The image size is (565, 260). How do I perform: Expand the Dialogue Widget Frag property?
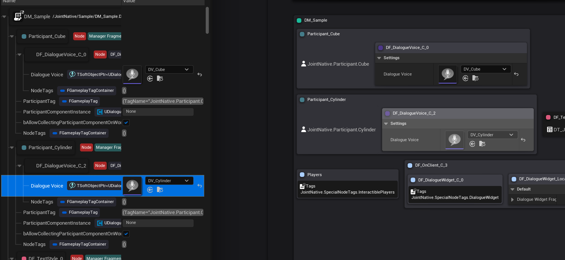tap(512, 199)
